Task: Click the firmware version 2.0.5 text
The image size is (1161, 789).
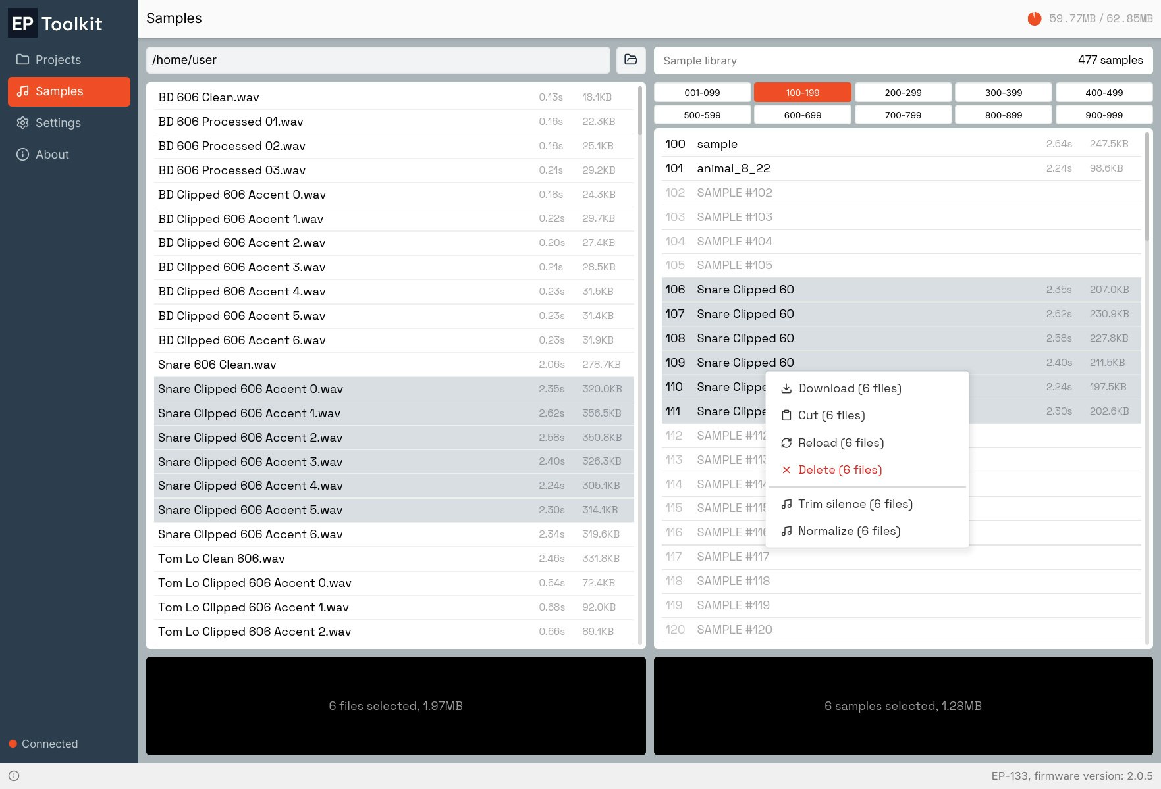Action: click(1072, 776)
